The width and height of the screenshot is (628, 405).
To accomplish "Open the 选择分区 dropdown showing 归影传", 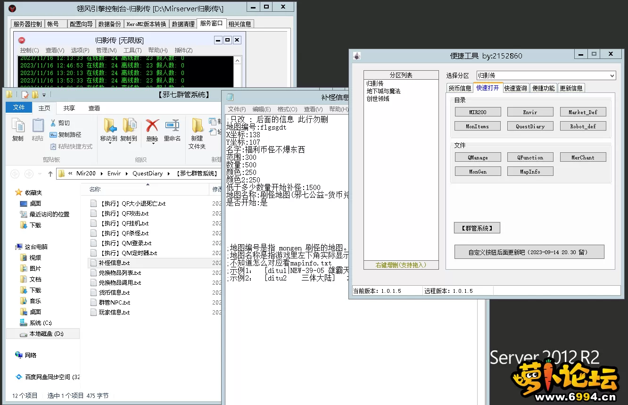I will pyautogui.click(x=546, y=75).
